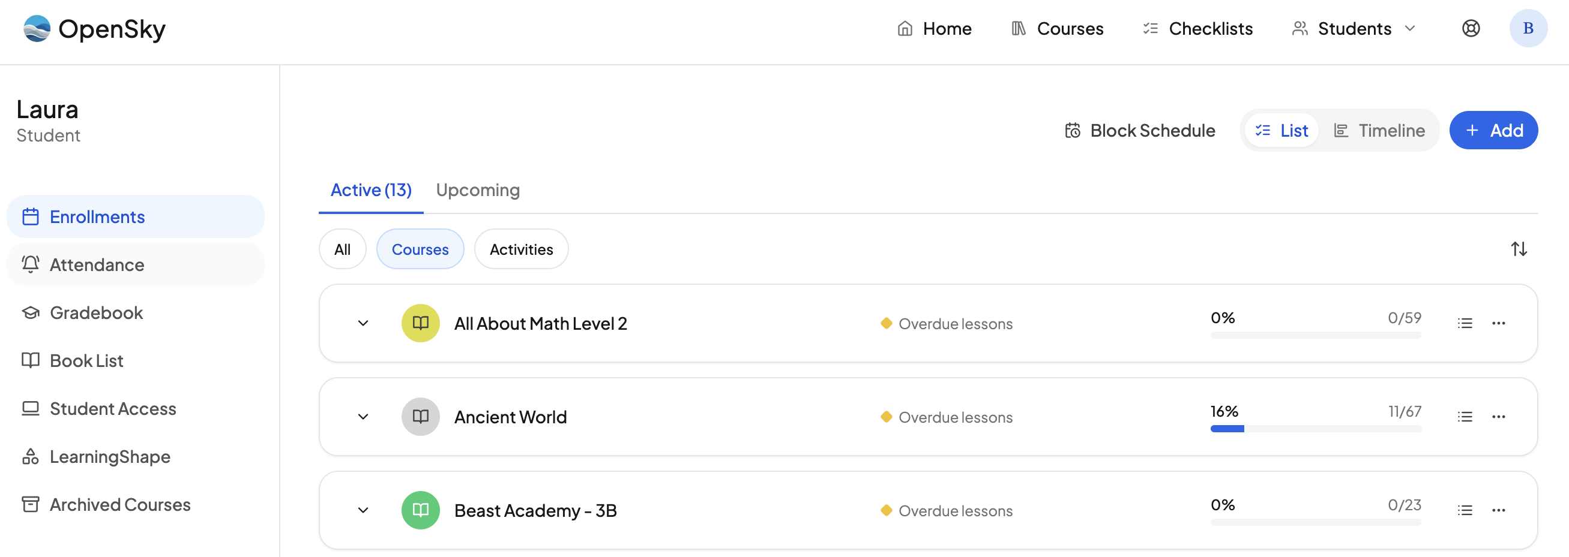Screen dimensions: 1569x557
Task: Click the All About Math Level 2 title
Action: [541, 324]
